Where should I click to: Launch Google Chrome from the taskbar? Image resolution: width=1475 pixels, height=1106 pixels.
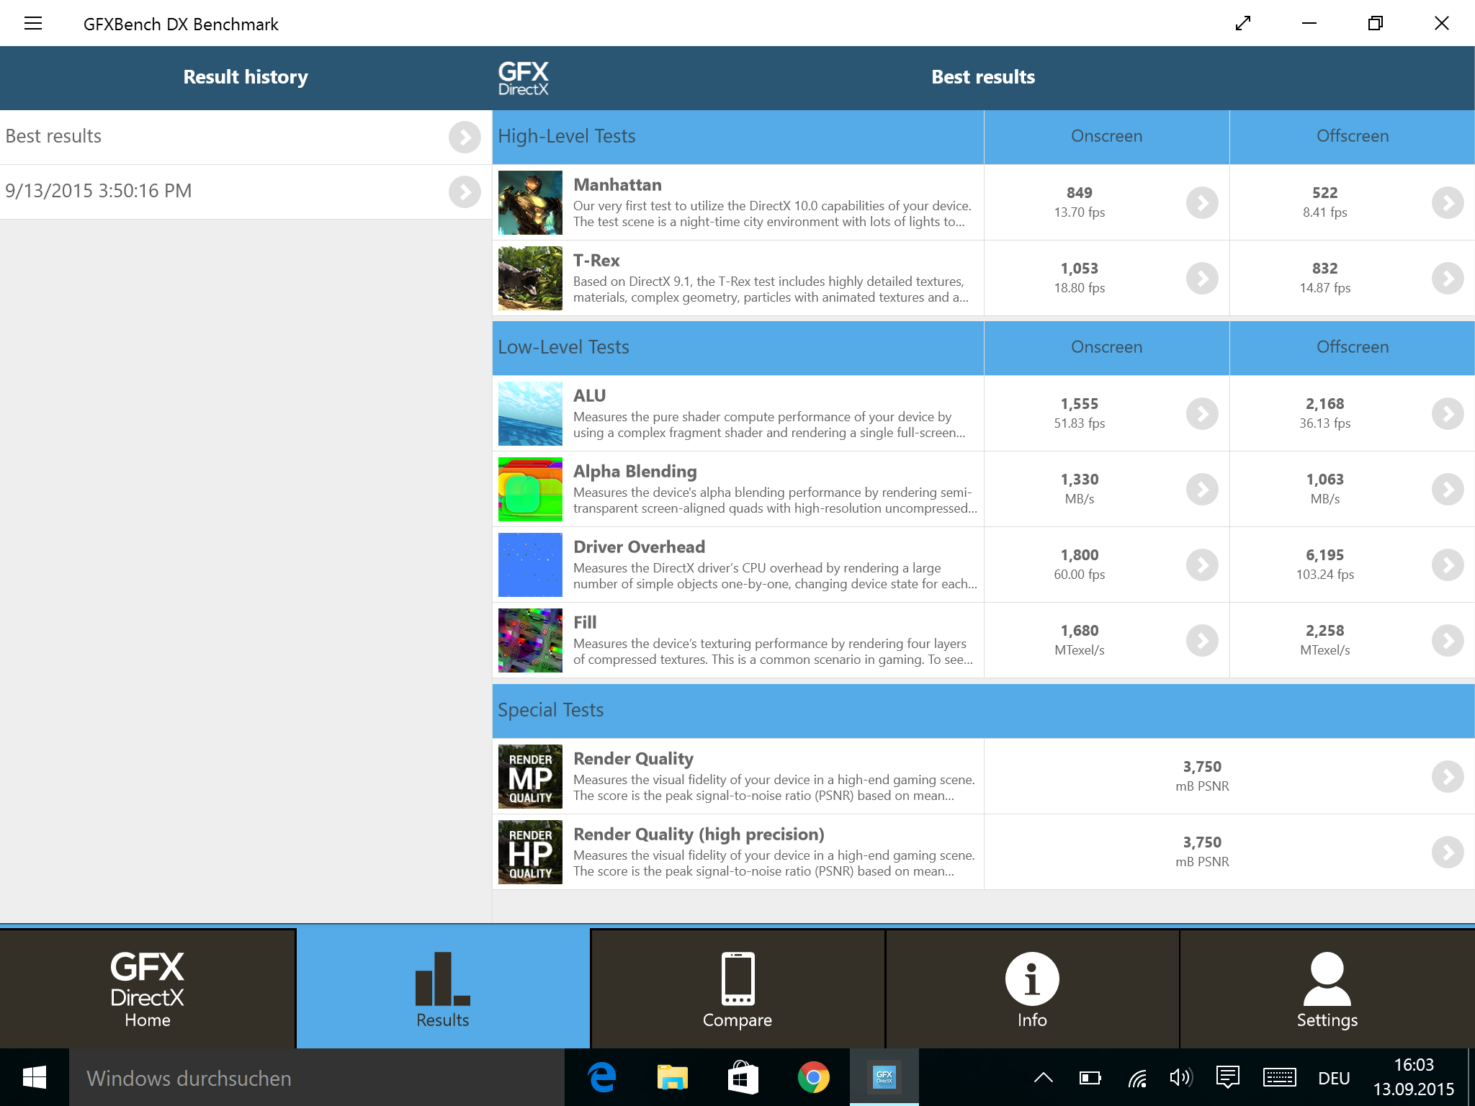[813, 1078]
